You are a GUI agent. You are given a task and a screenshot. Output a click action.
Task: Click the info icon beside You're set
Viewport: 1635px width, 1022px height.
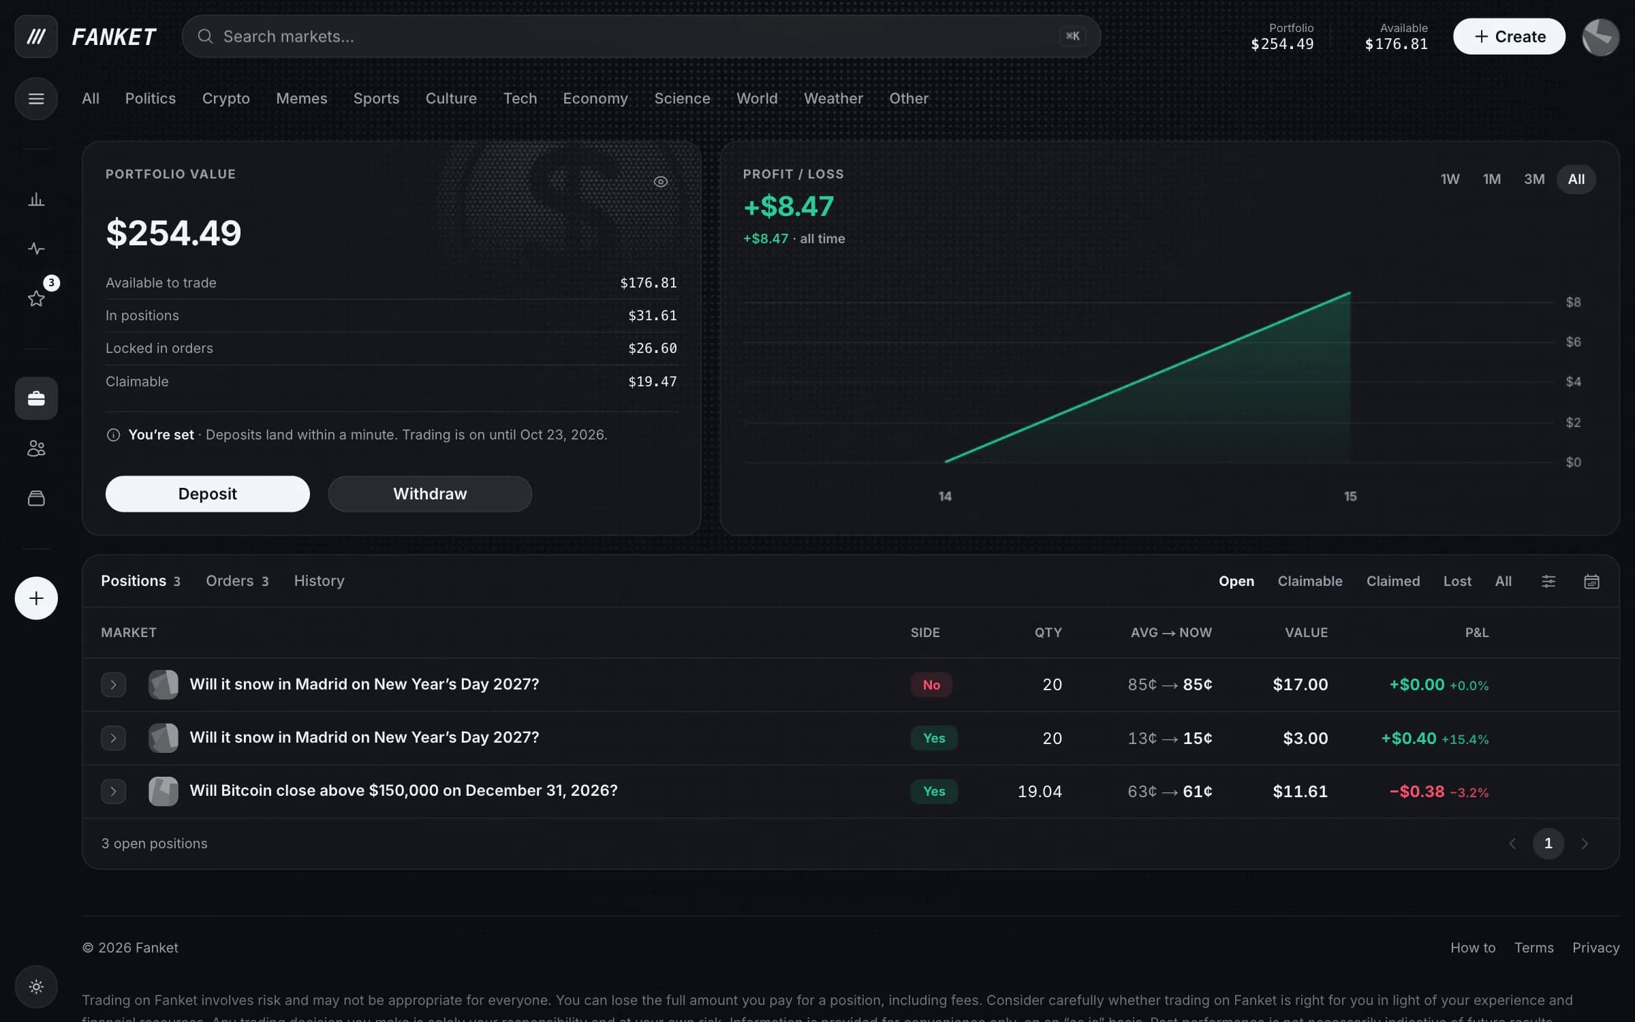tap(113, 435)
